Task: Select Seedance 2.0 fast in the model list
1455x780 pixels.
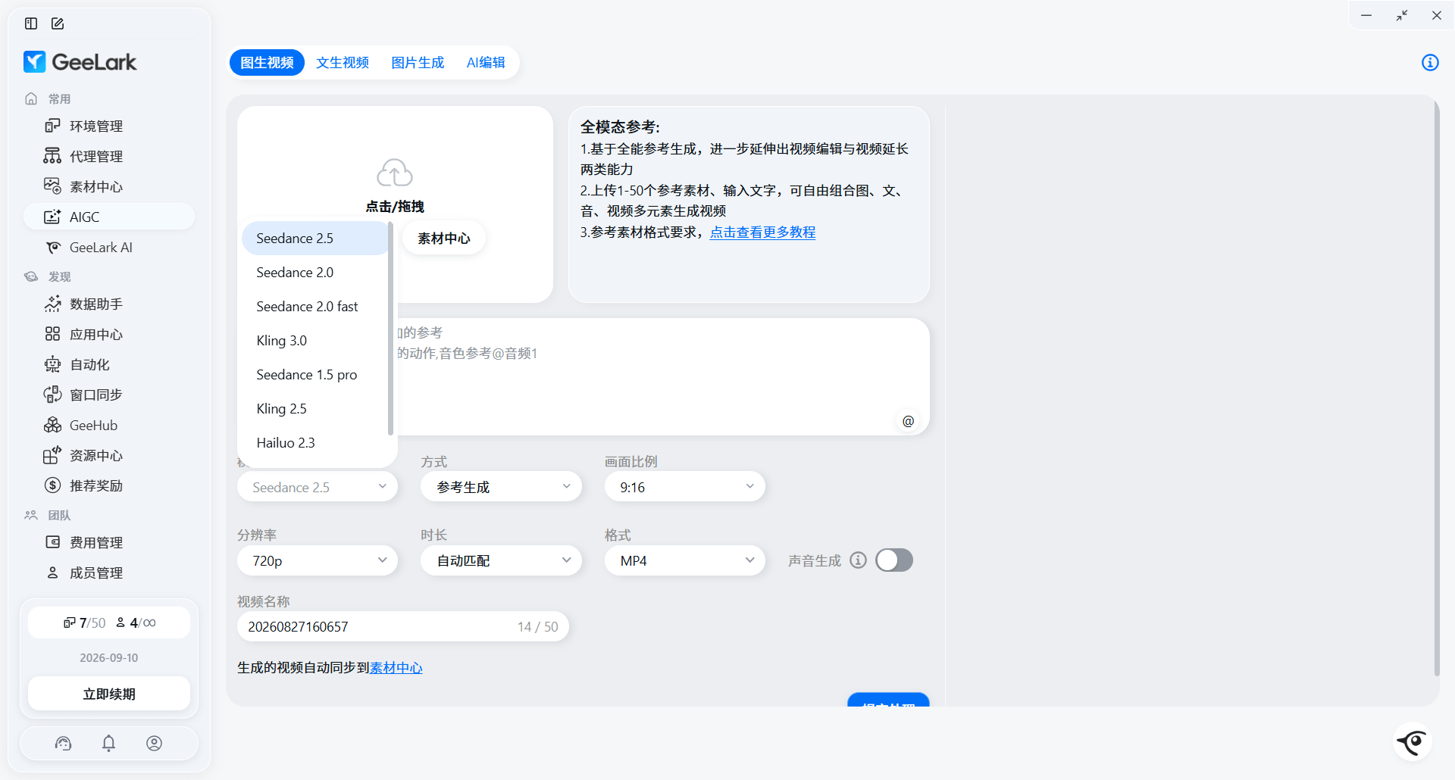Action: point(314,307)
